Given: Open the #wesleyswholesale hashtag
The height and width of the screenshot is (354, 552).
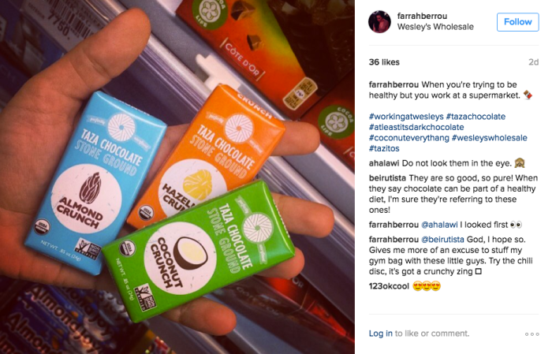Looking at the screenshot, I should [490, 138].
